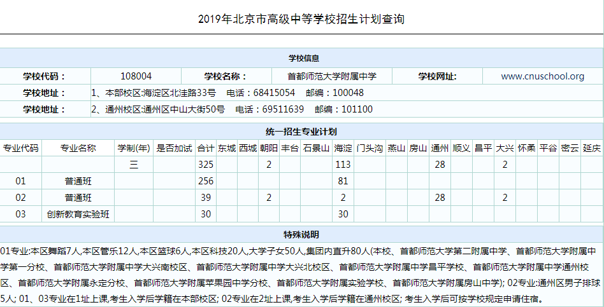Click the 东城 column header
Viewport: 604px width, 307px height.
[x=227, y=148]
